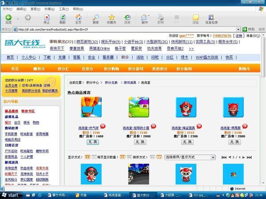Click the 积分兑换 breadcrumb link
This screenshot has height=199, width=266.
point(111,83)
